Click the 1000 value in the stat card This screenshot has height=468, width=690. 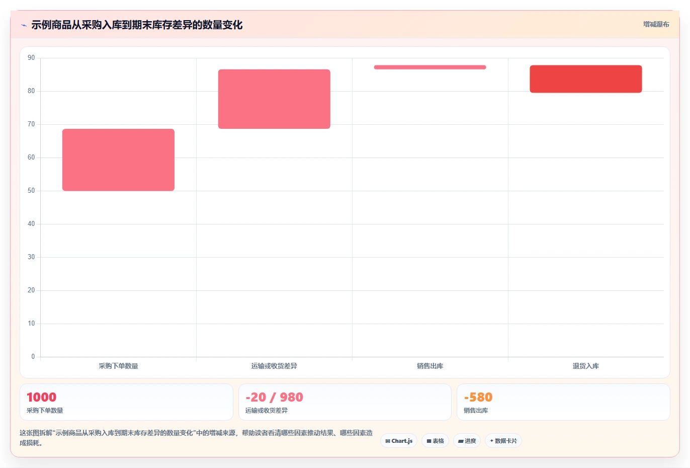tap(41, 397)
